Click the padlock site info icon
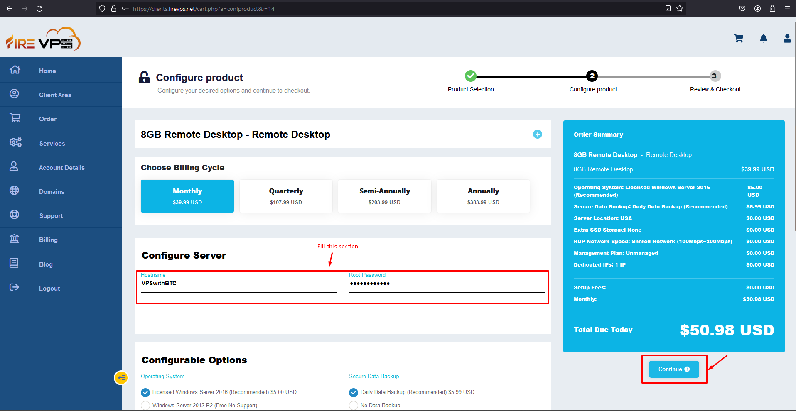 click(x=114, y=8)
